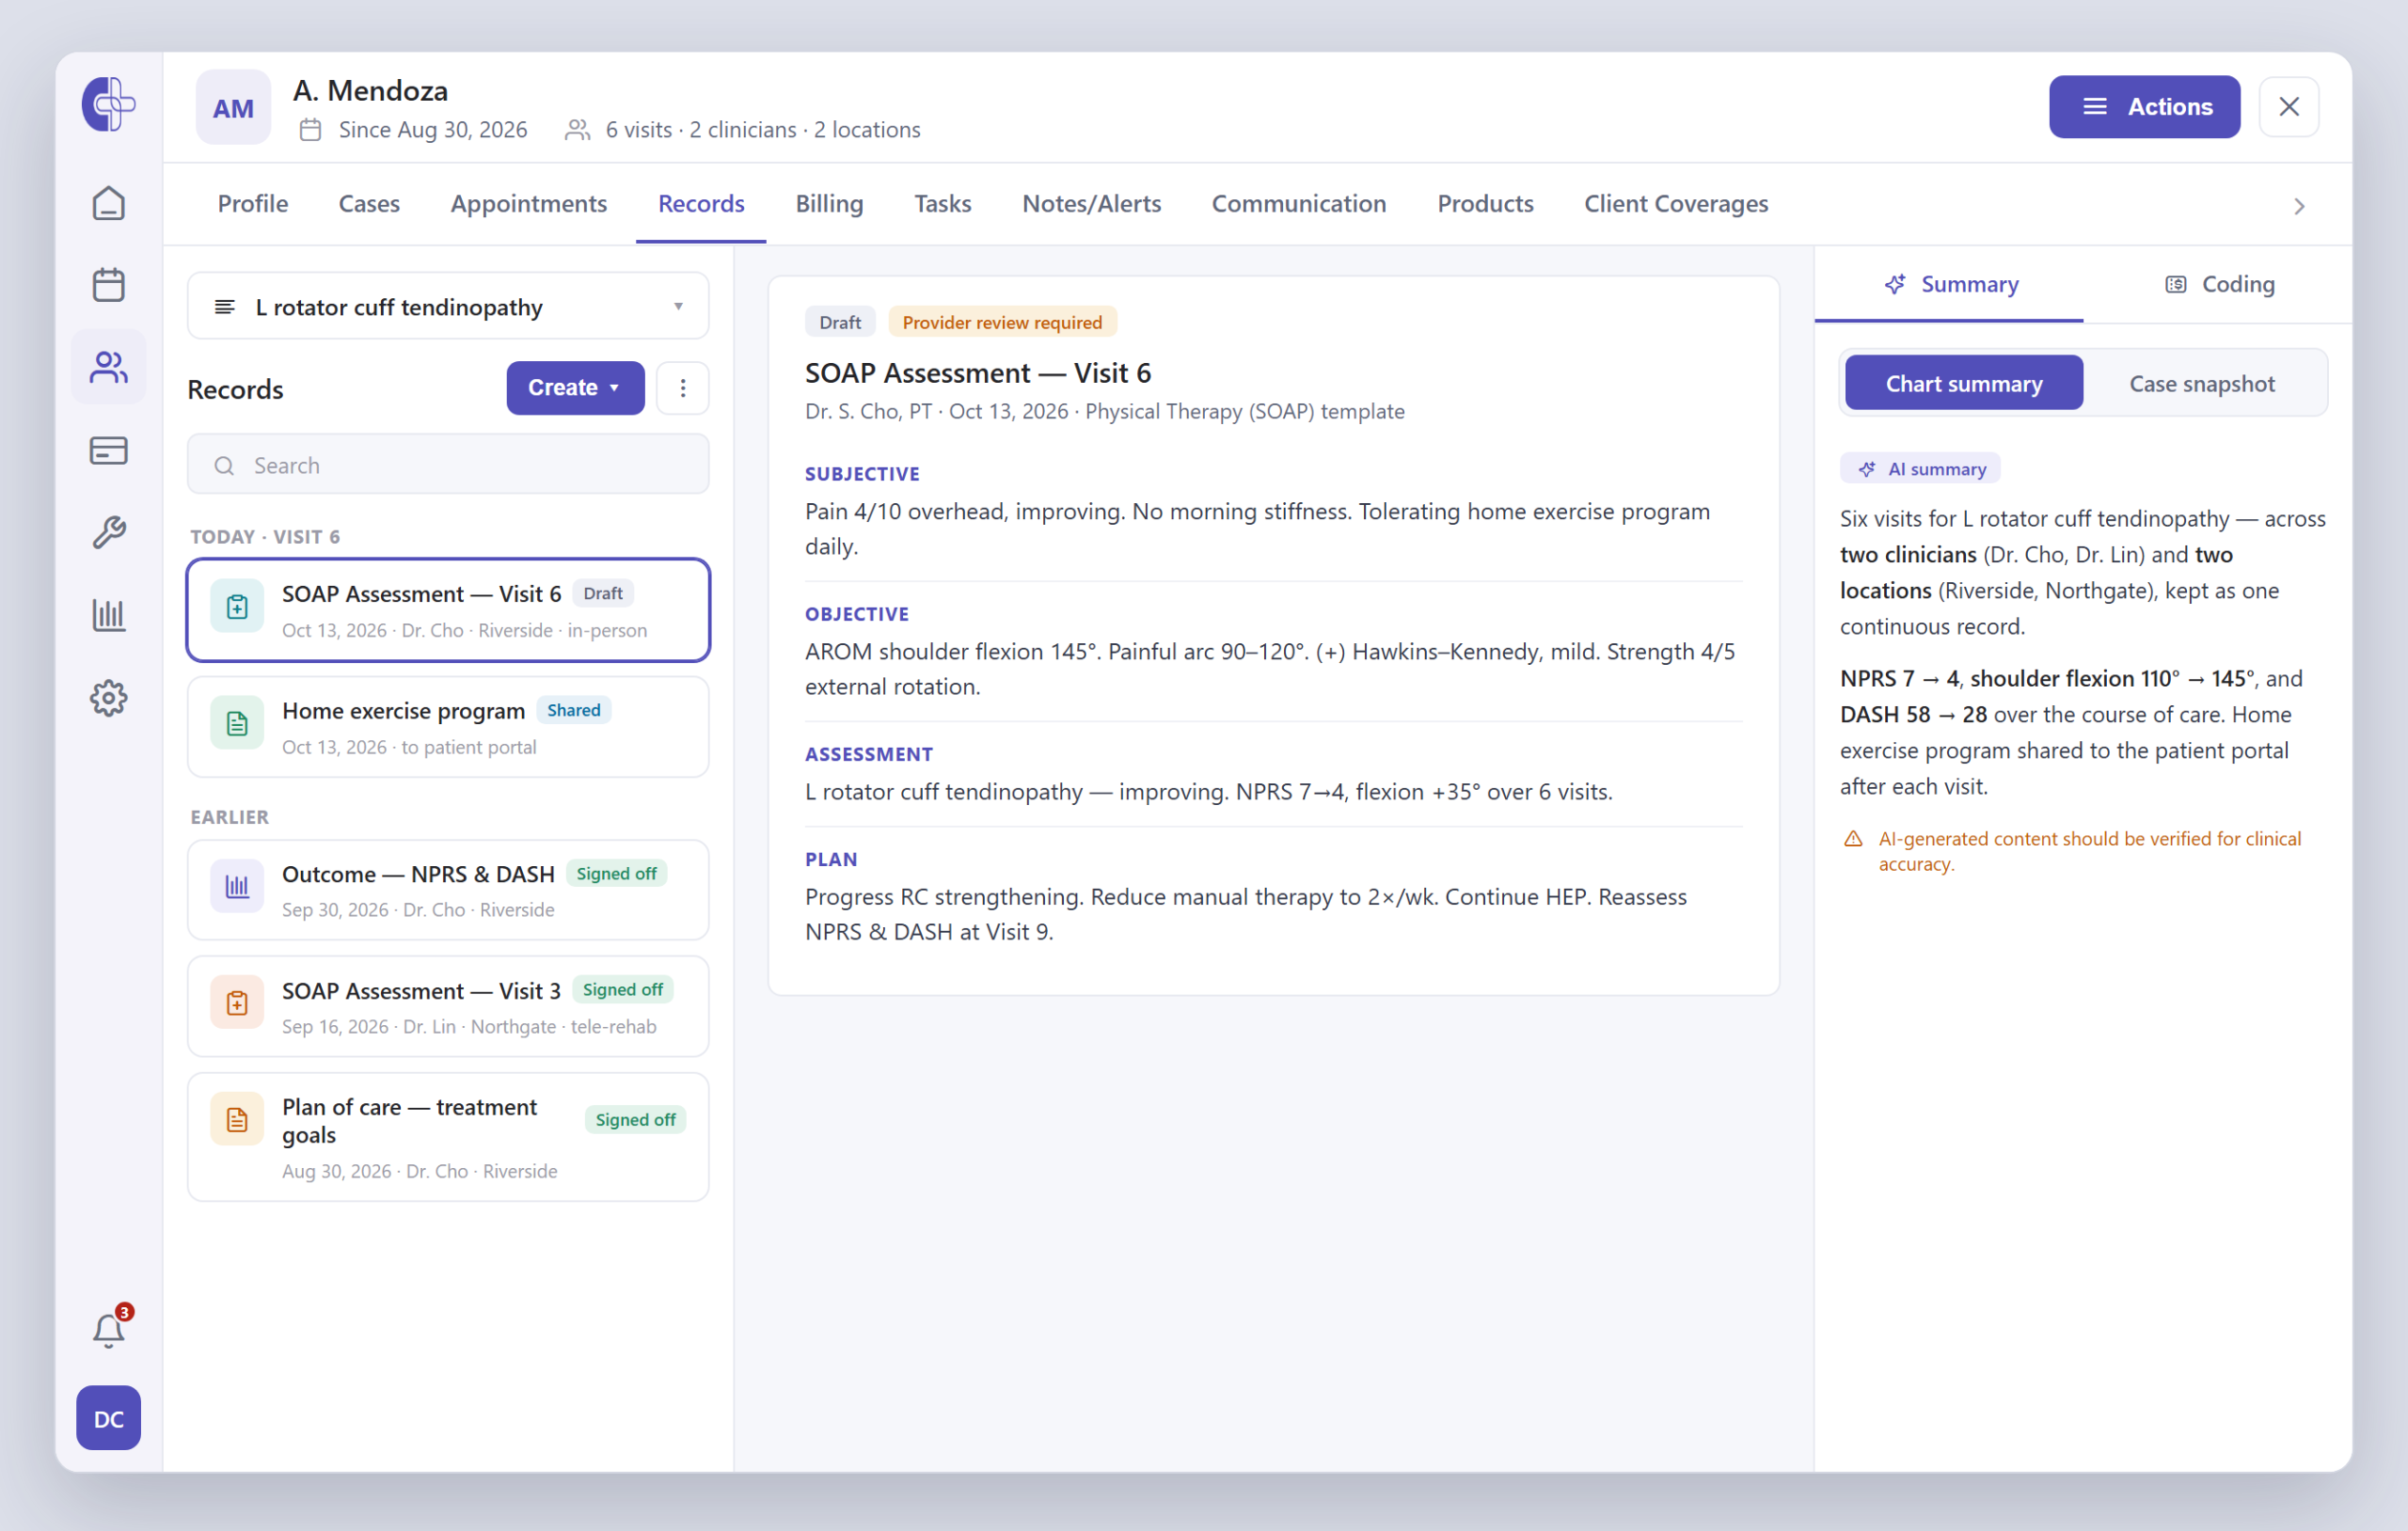Click the DC user avatar

point(108,1418)
